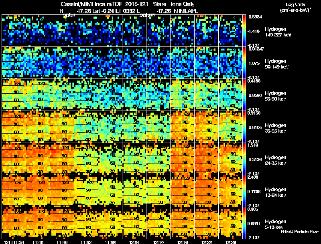
Task: Click the Hydrogen 5-13 keV row label
Action: click(x=276, y=224)
